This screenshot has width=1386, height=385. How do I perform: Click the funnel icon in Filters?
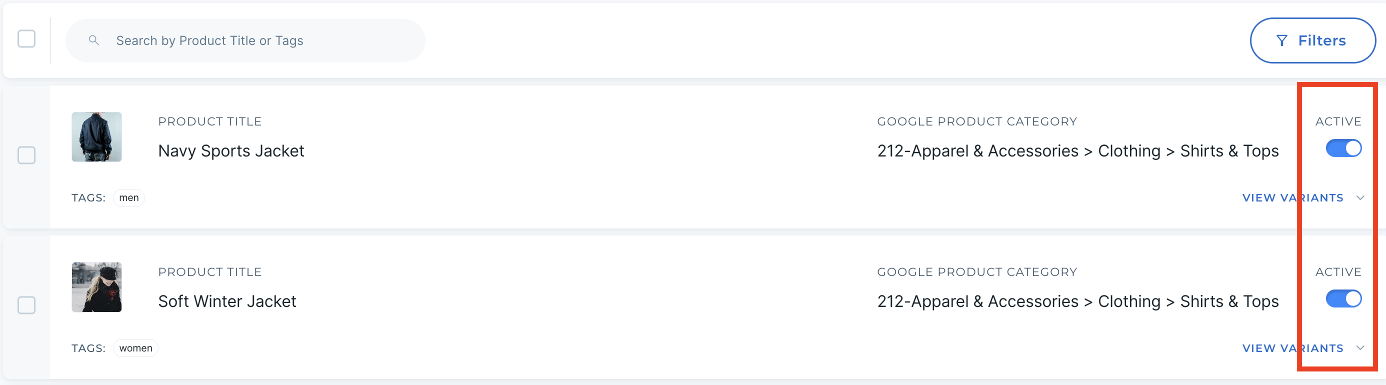[x=1281, y=41]
